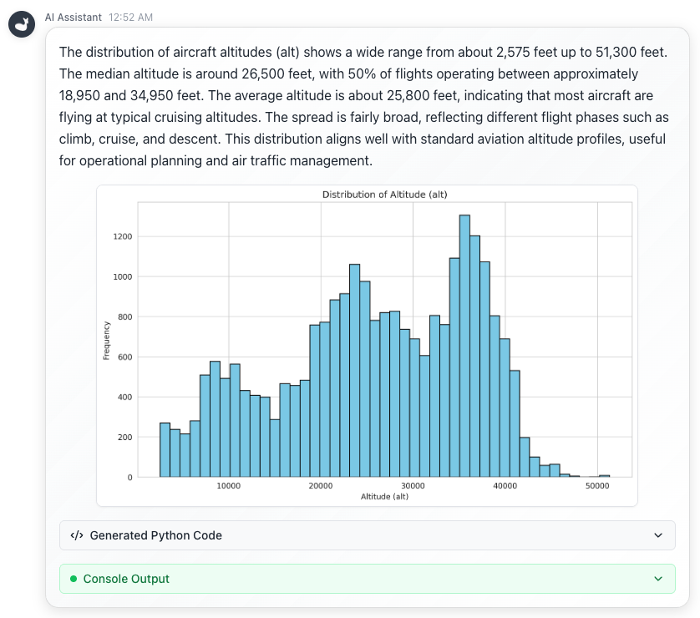Click the code brackets icon

tap(76, 535)
